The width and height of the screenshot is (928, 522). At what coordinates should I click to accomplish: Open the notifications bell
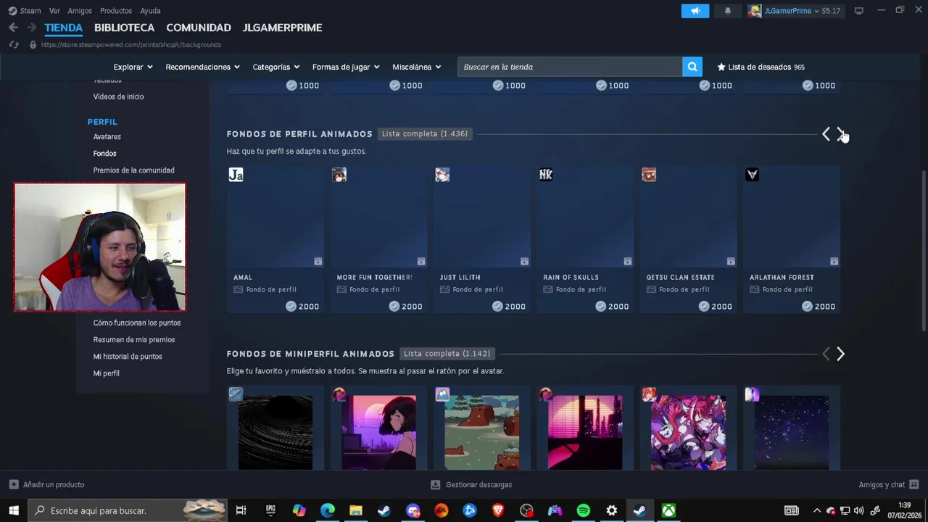(x=728, y=11)
